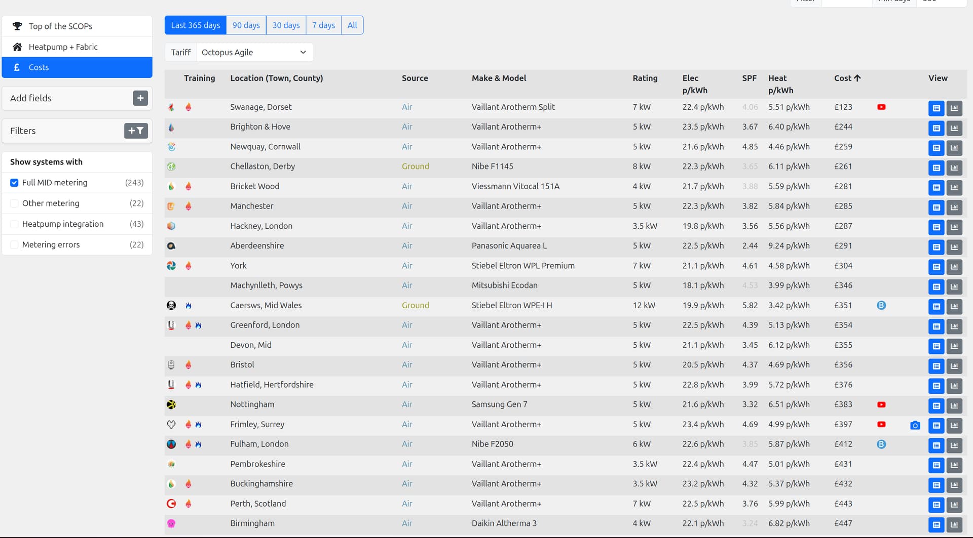
Task: Open the Octopus Agile tariff dropdown
Action: click(254, 52)
